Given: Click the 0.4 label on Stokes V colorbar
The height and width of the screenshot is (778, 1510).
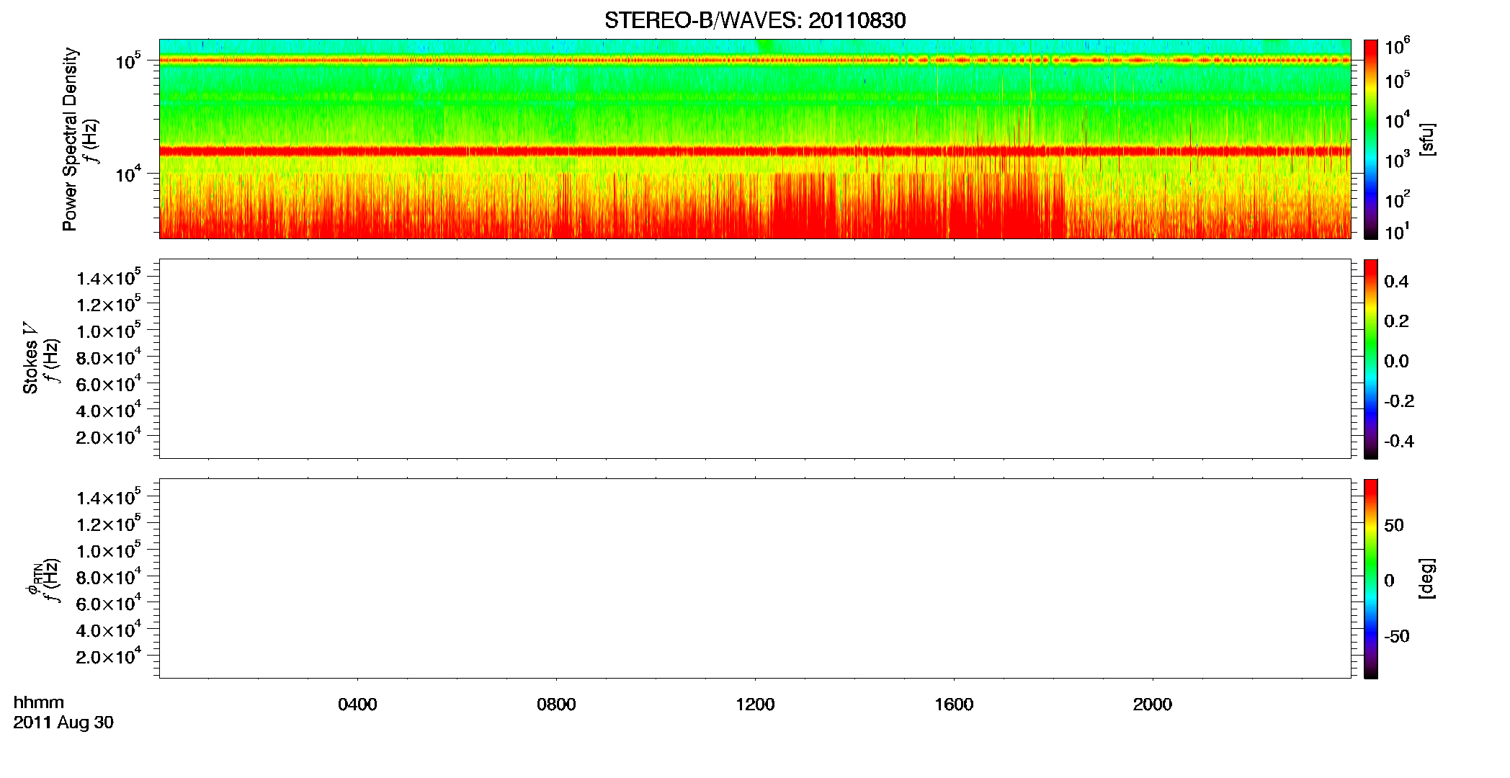Looking at the screenshot, I should point(1396,282).
